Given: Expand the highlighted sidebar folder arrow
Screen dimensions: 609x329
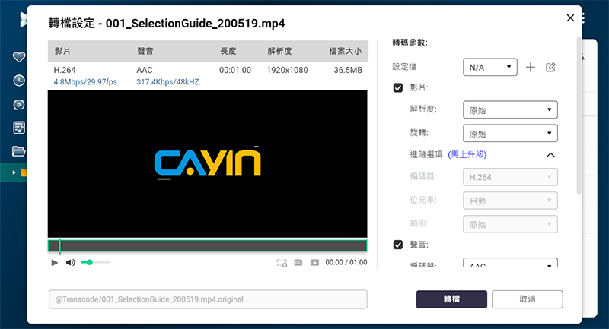Looking at the screenshot, I should pyautogui.click(x=14, y=172).
